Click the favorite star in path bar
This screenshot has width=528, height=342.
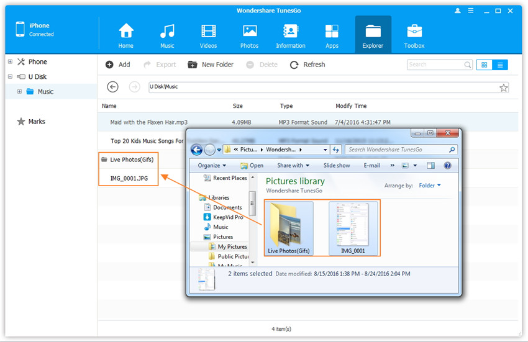(504, 88)
